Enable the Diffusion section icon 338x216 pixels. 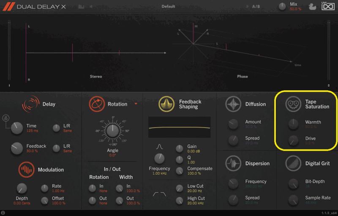(x=233, y=104)
